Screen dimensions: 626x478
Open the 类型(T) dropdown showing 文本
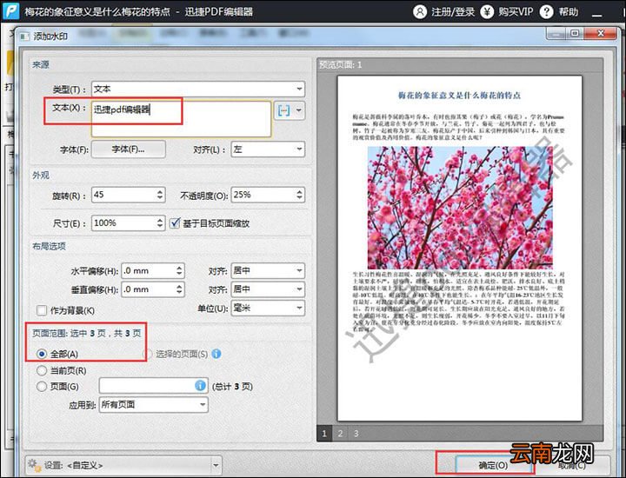pos(198,89)
